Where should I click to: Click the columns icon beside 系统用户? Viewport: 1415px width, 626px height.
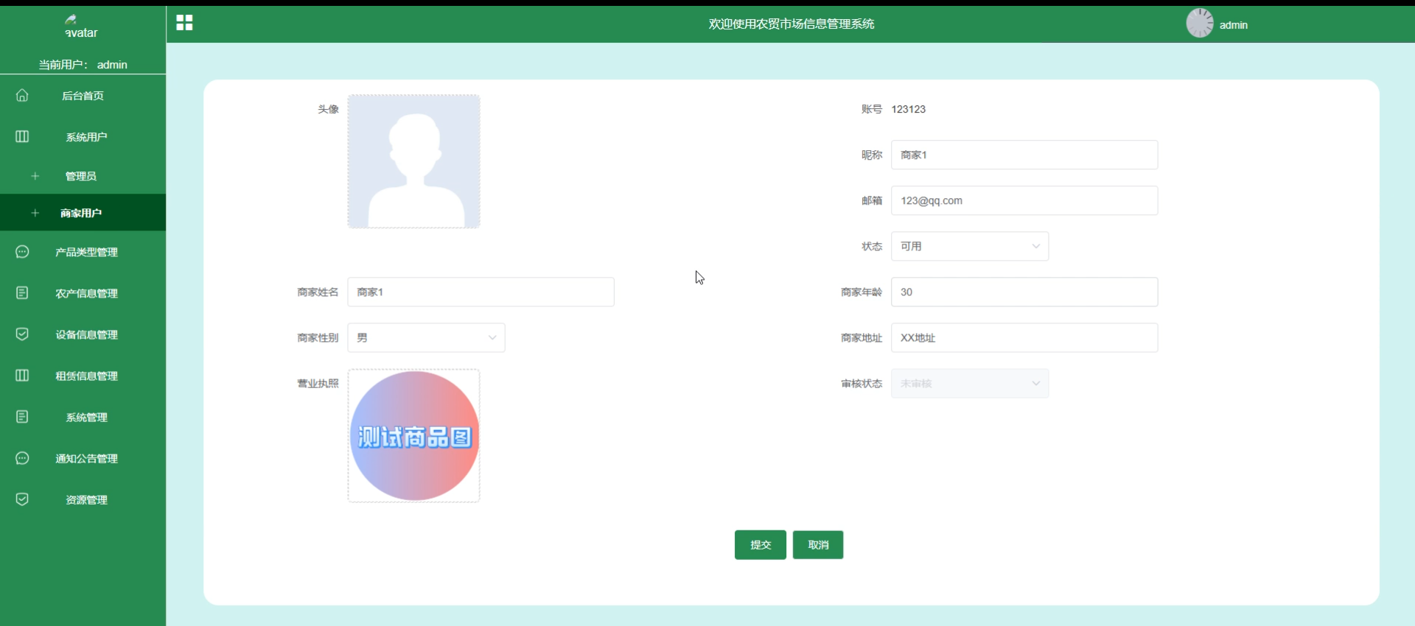point(22,136)
